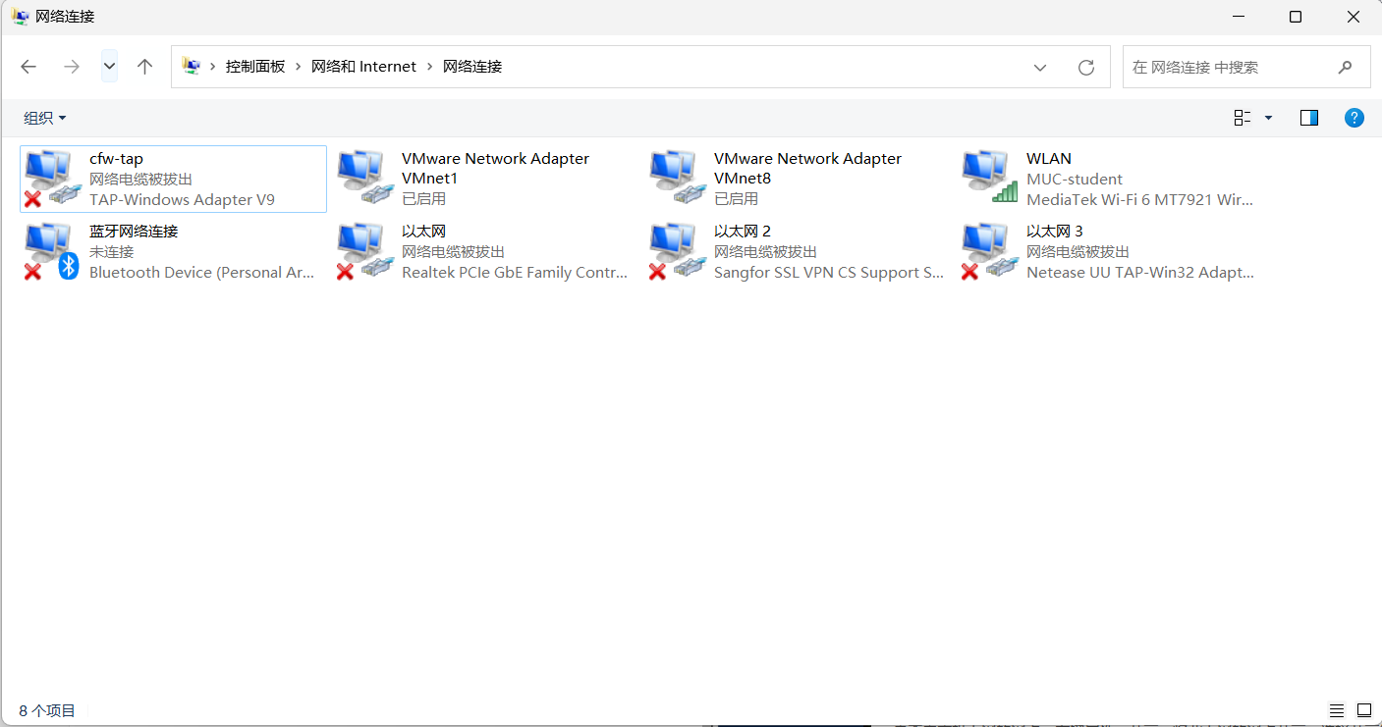Viewport: 1382px width, 727px height.
Task: Select the Bluetooth network connection icon
Action: pos(52,251)
